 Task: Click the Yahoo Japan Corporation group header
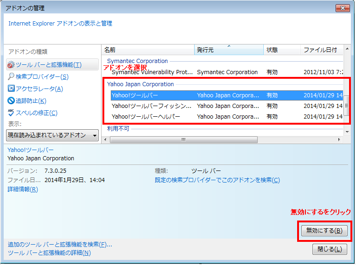click(x=140, y=84)
